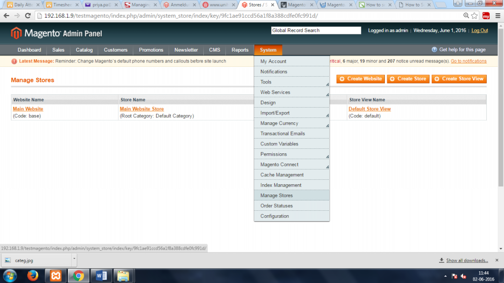Open the Get help question mark icon
The image size is (504, 283).
pos(434,49)
